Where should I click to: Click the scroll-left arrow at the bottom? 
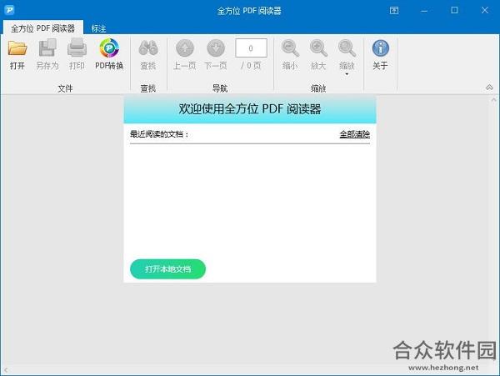[6, 370]
